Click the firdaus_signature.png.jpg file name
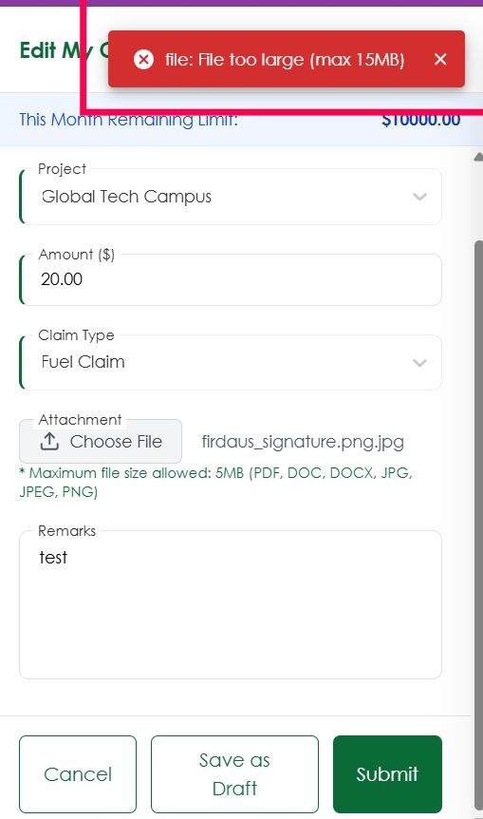This screenshot has height=819, width=483. click(303, 442)
